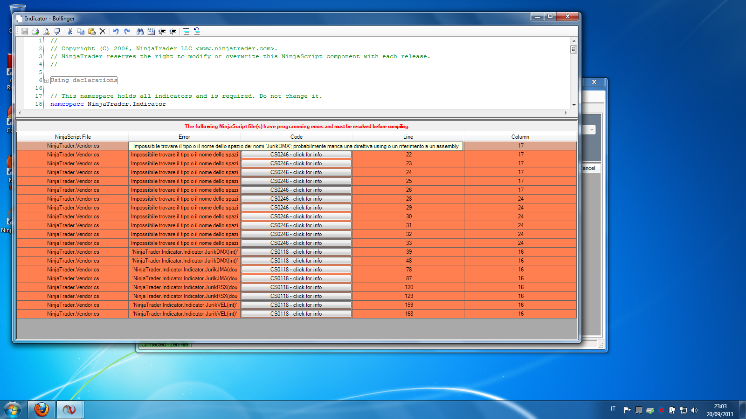Click CS0246 info button for line 33
746x419 pixels.
[x=296, y=243]
